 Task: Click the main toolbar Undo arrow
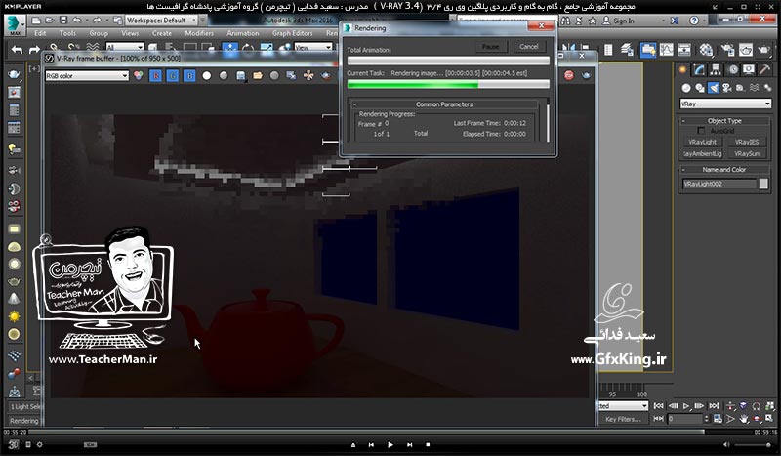click(x=17, y=50)
